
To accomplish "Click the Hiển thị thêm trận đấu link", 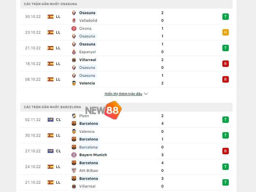I will point(124,94).
